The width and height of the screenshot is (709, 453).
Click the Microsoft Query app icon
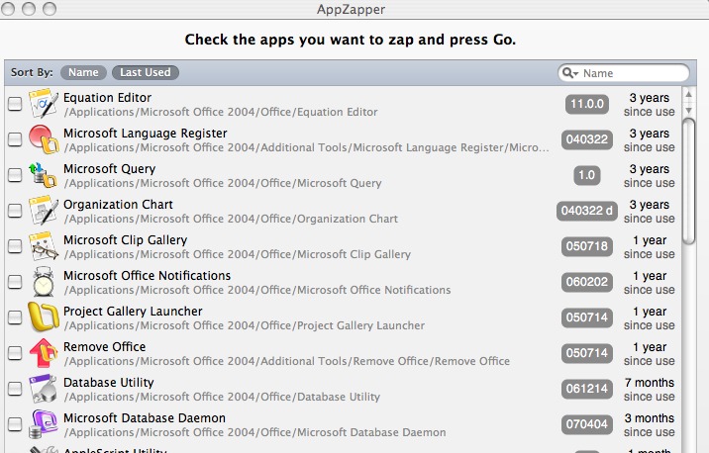point(44,175)
